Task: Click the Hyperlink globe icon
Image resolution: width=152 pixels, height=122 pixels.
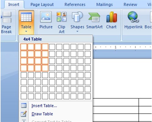Action: pyautogui.click(x=133, y=17)
